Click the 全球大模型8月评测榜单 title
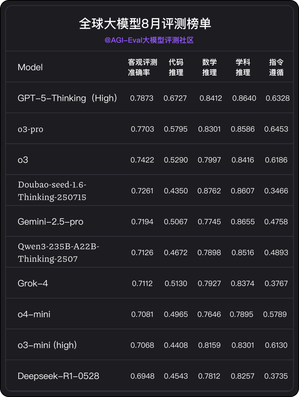The height and width of the screenshot is (397, 299). [x=145, y=24]
